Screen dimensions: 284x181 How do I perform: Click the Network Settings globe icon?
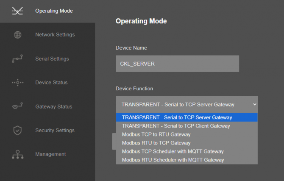17,35
